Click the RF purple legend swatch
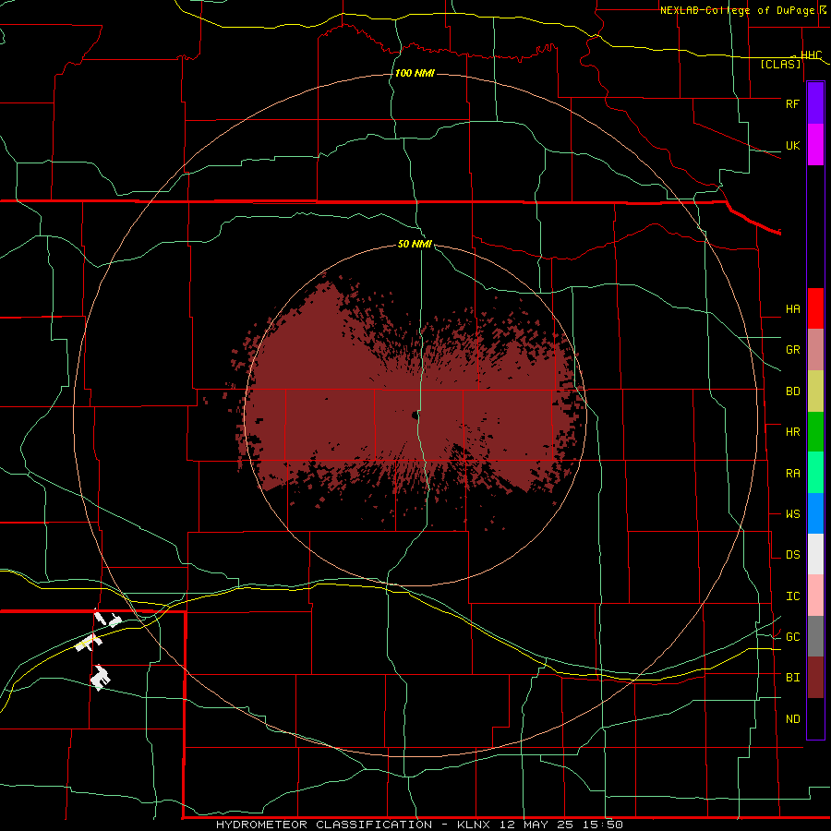The width and height of the screenshot is (831, 831). coord(815,103)
